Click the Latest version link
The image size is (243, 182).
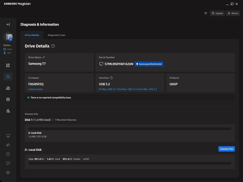point(35,89)
